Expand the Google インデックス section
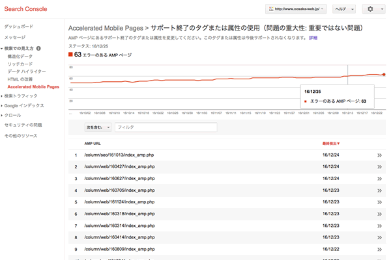Viewport: 391px width, 260px height. (2, 106)
